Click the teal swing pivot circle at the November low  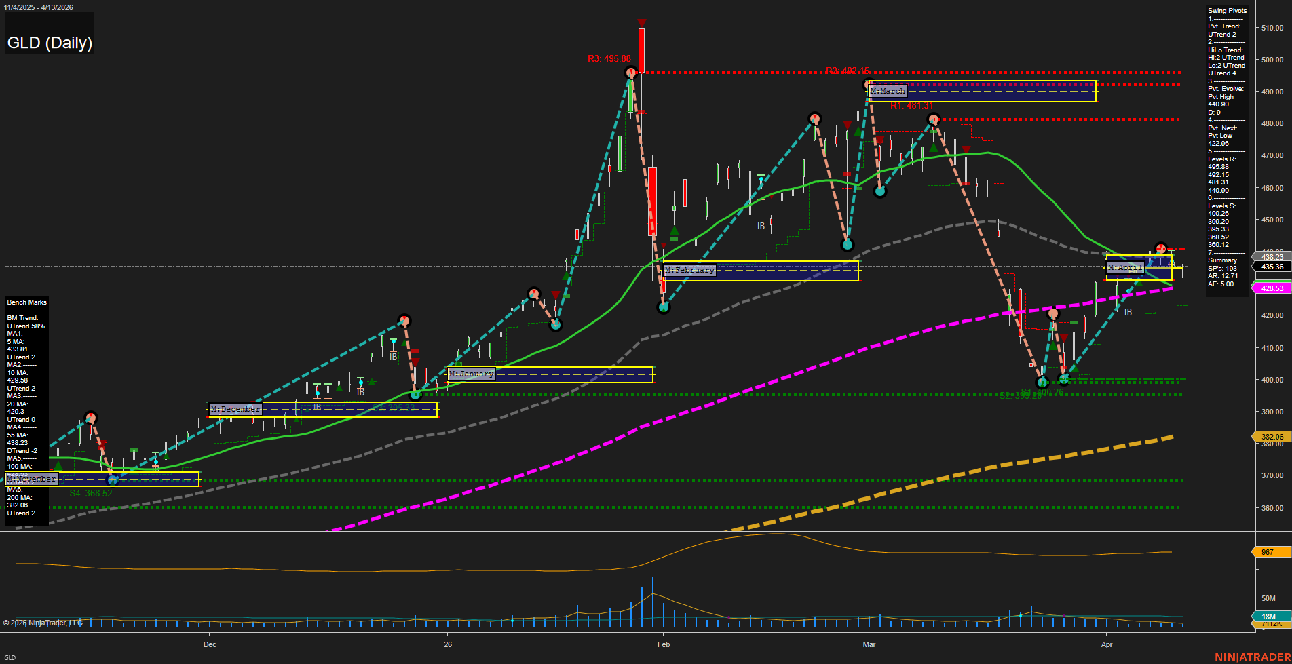[x=113, y=481]
